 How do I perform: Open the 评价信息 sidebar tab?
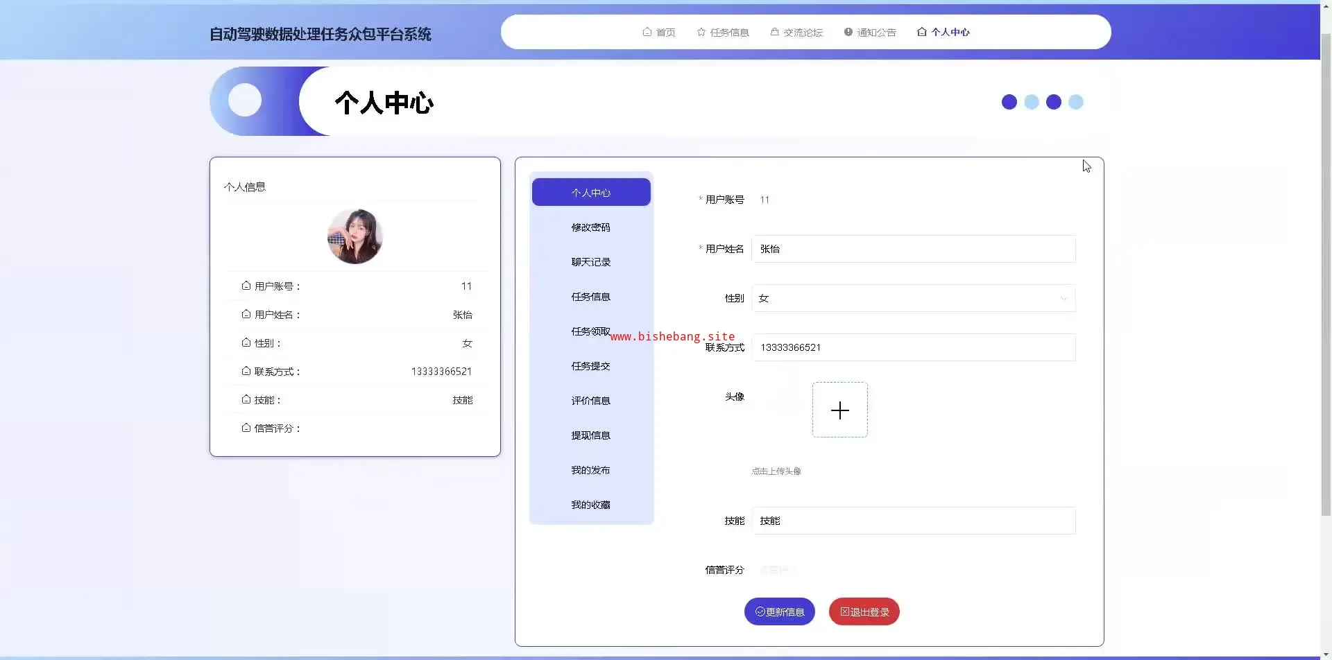[x=591, y=401]
